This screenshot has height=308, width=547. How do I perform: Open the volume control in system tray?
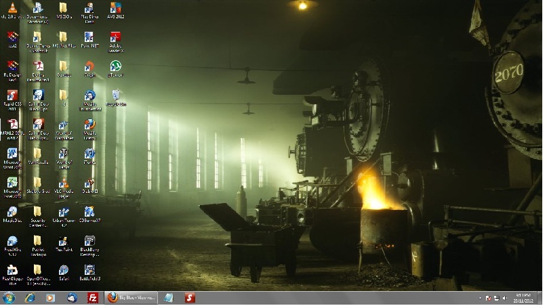point(504,298)
